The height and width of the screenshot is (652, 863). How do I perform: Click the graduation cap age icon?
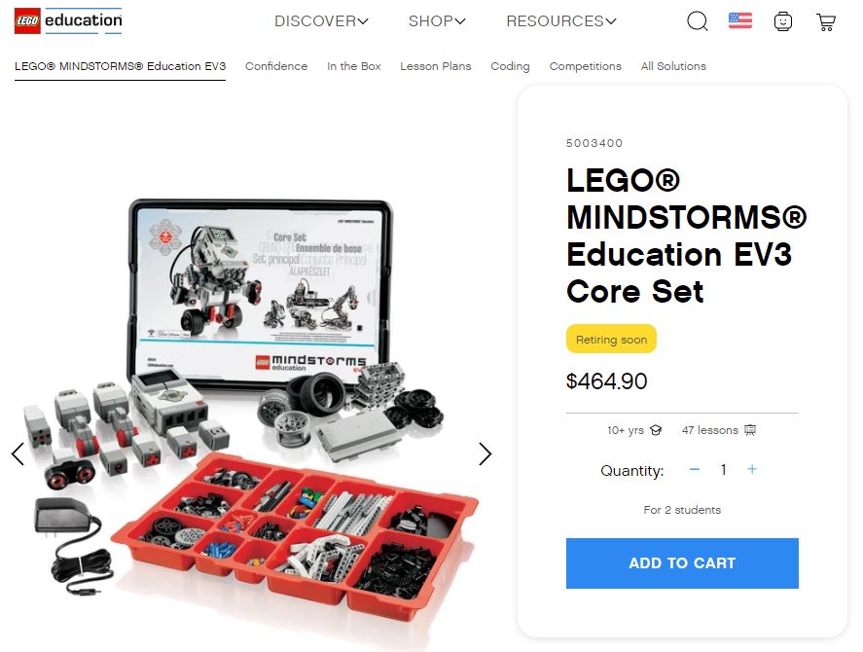[656, 430]
